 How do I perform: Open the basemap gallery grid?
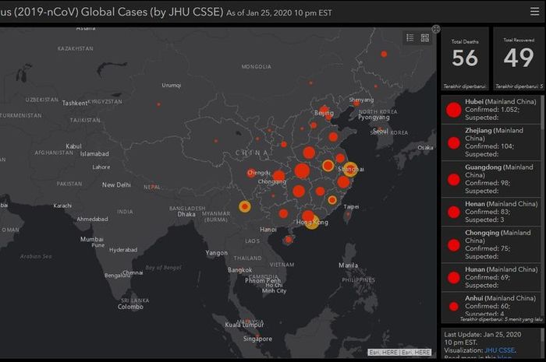click(425, 37)
